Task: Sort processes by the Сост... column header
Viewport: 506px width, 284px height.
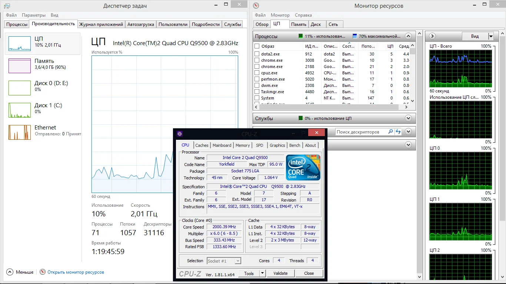Action: [349, 46]
